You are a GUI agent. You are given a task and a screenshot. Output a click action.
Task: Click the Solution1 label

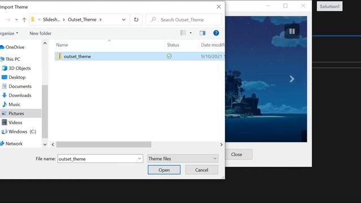329,6
